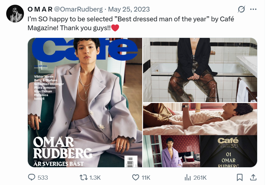Click the 1.3K reposts count
This screenshot has width=266, height=185.
(95, 178)
